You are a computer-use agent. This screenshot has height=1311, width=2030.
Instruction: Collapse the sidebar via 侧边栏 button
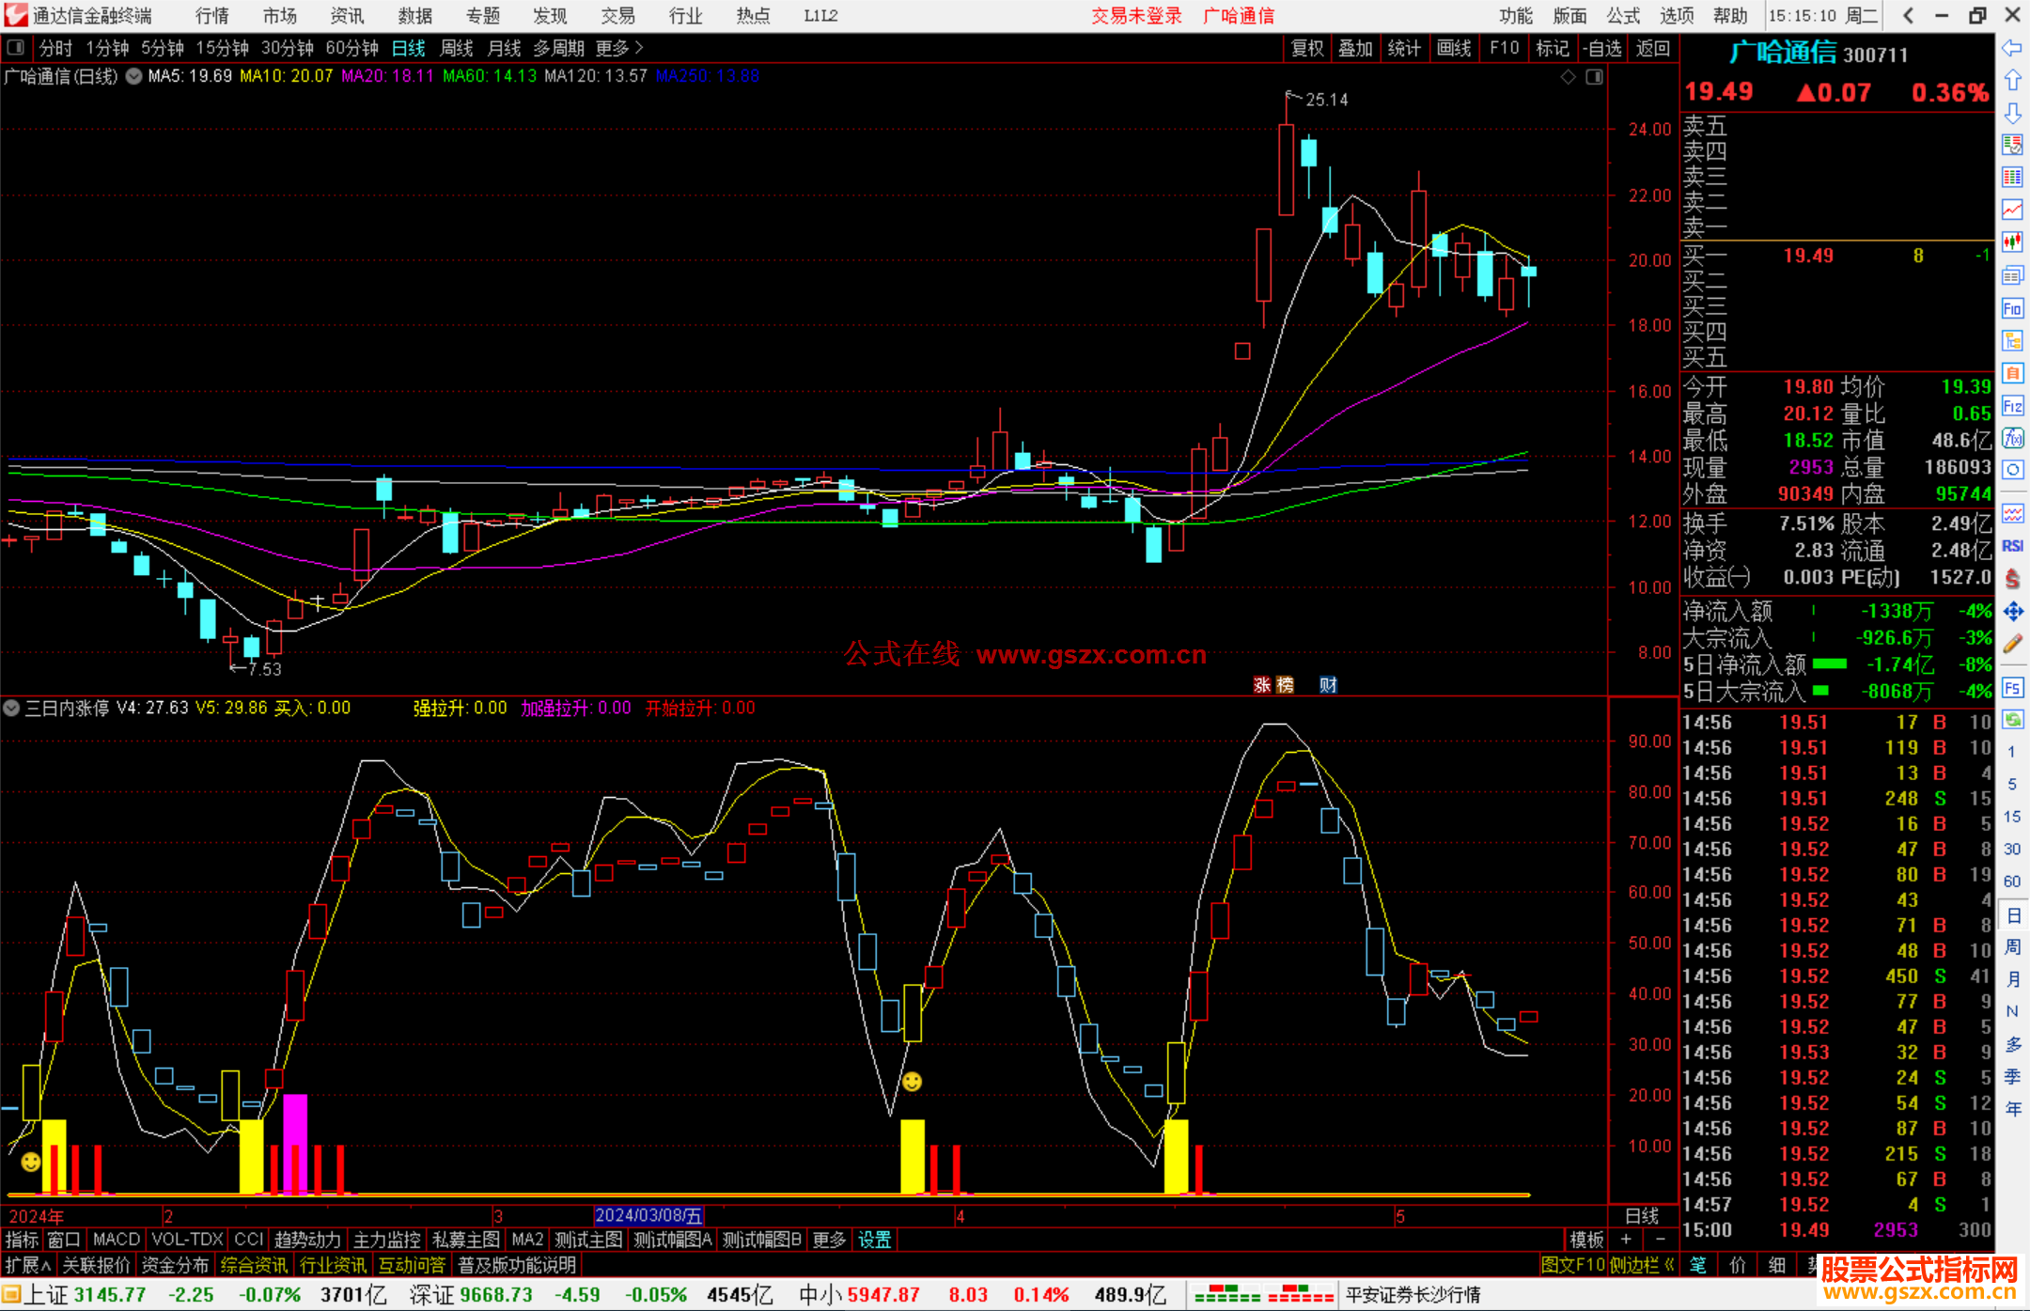(x=1642, y=1265)
